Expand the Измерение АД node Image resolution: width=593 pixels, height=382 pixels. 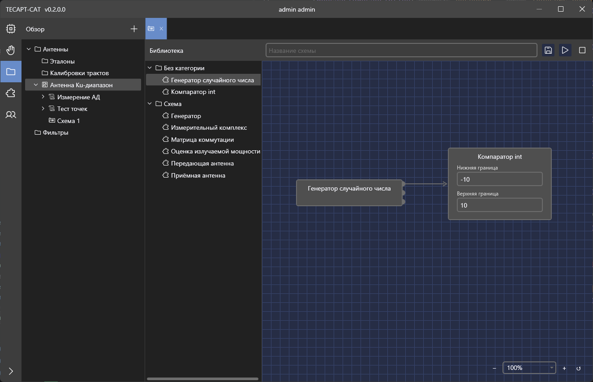coord(43,97)
